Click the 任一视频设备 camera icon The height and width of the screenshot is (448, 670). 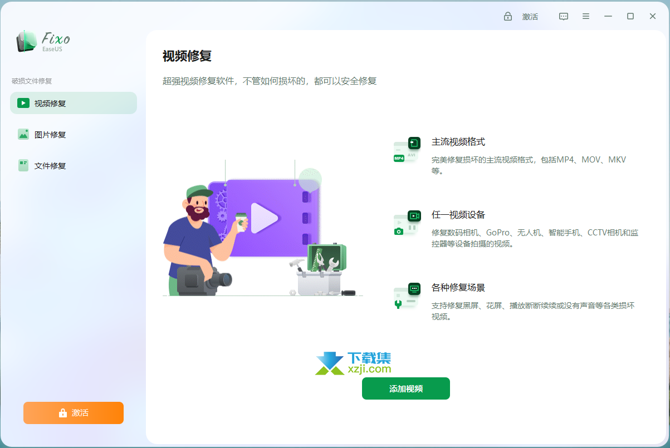tap(407, 223)
